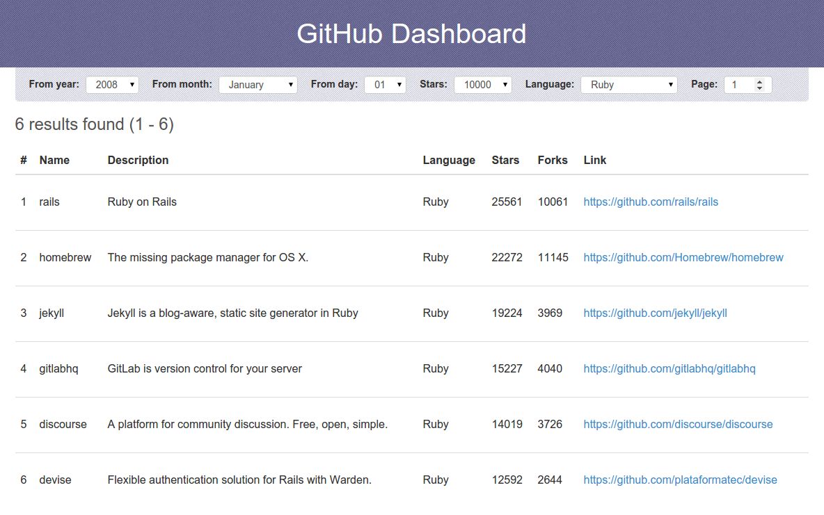Click the forks value 3726
The height and width of the screenshot is (515, 824).
[x=550, y=425]
